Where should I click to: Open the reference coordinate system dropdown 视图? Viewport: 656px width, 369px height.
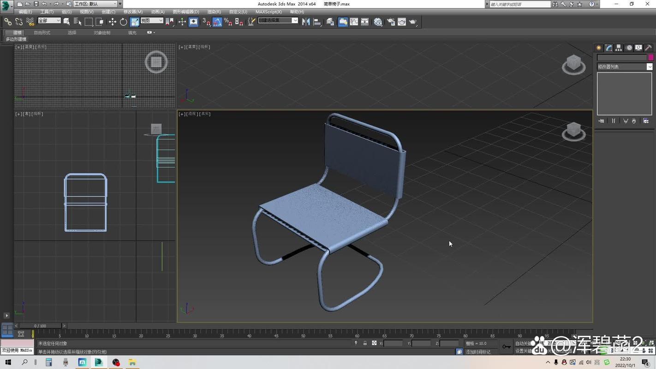click(x=152, y=21)
